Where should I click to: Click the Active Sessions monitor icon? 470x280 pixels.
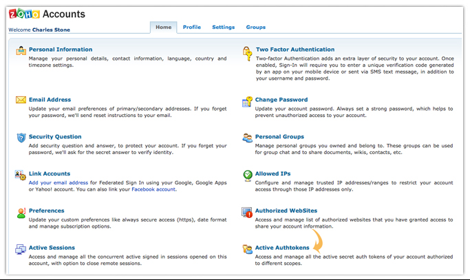tap(21, 249)
